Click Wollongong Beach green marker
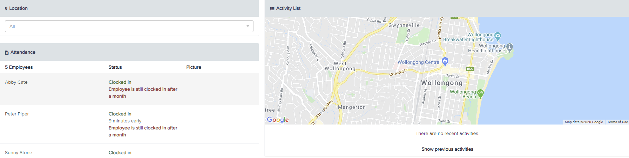The width and height of the screenshot is (629, 158). click(480, 93)
